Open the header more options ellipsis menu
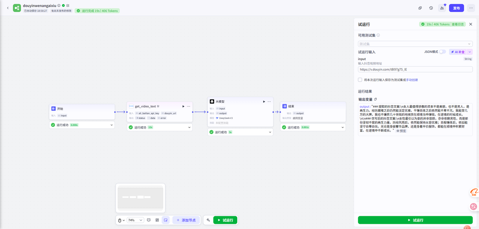This screenshot has width=479, height=229. pos(471,8)
